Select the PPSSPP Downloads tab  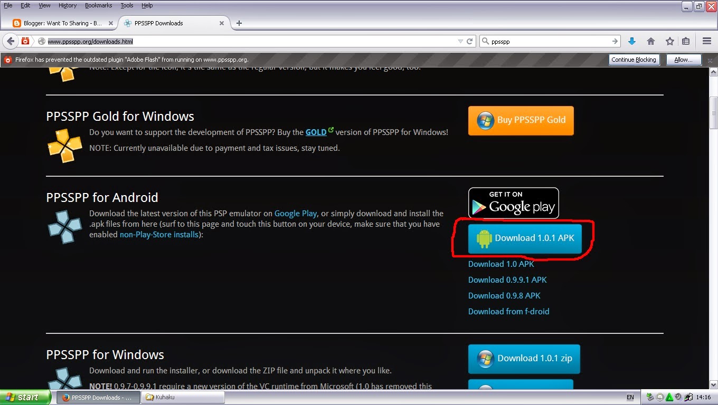[174, 23]
